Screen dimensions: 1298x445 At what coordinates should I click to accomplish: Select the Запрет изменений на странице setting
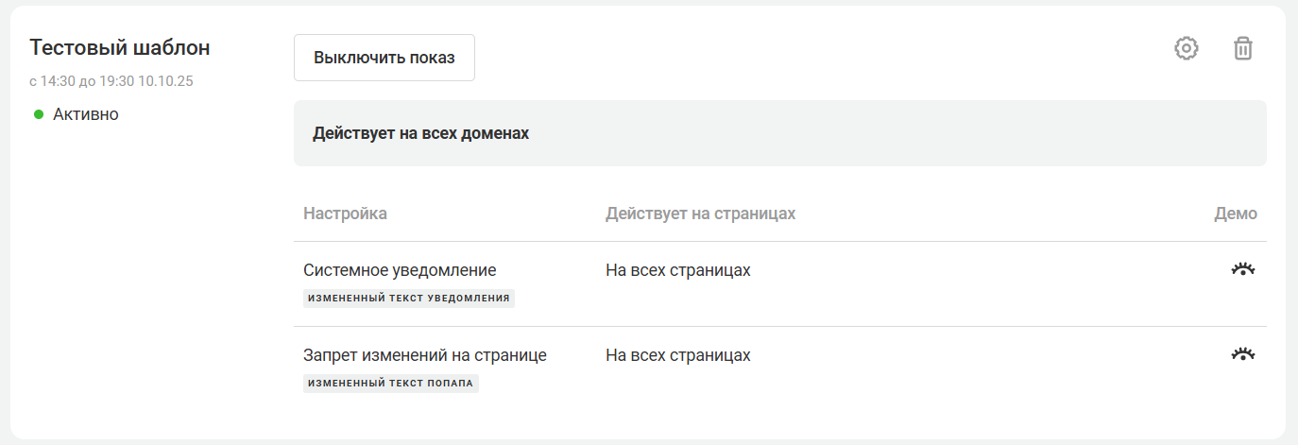[x=425, y=355]
